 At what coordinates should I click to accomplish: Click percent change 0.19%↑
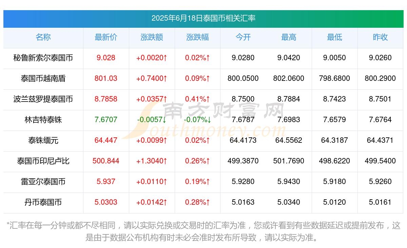[x=197, y=182]
